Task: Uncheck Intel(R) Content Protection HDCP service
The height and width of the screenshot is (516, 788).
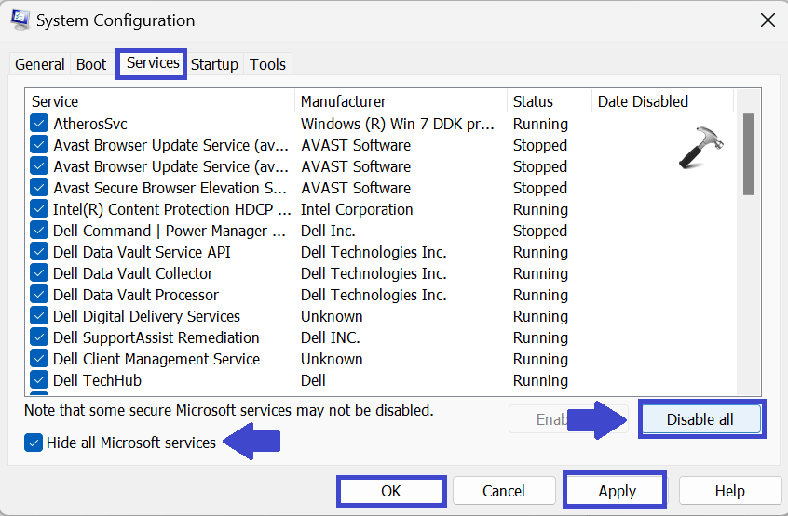Action: (x=39, y=209)
